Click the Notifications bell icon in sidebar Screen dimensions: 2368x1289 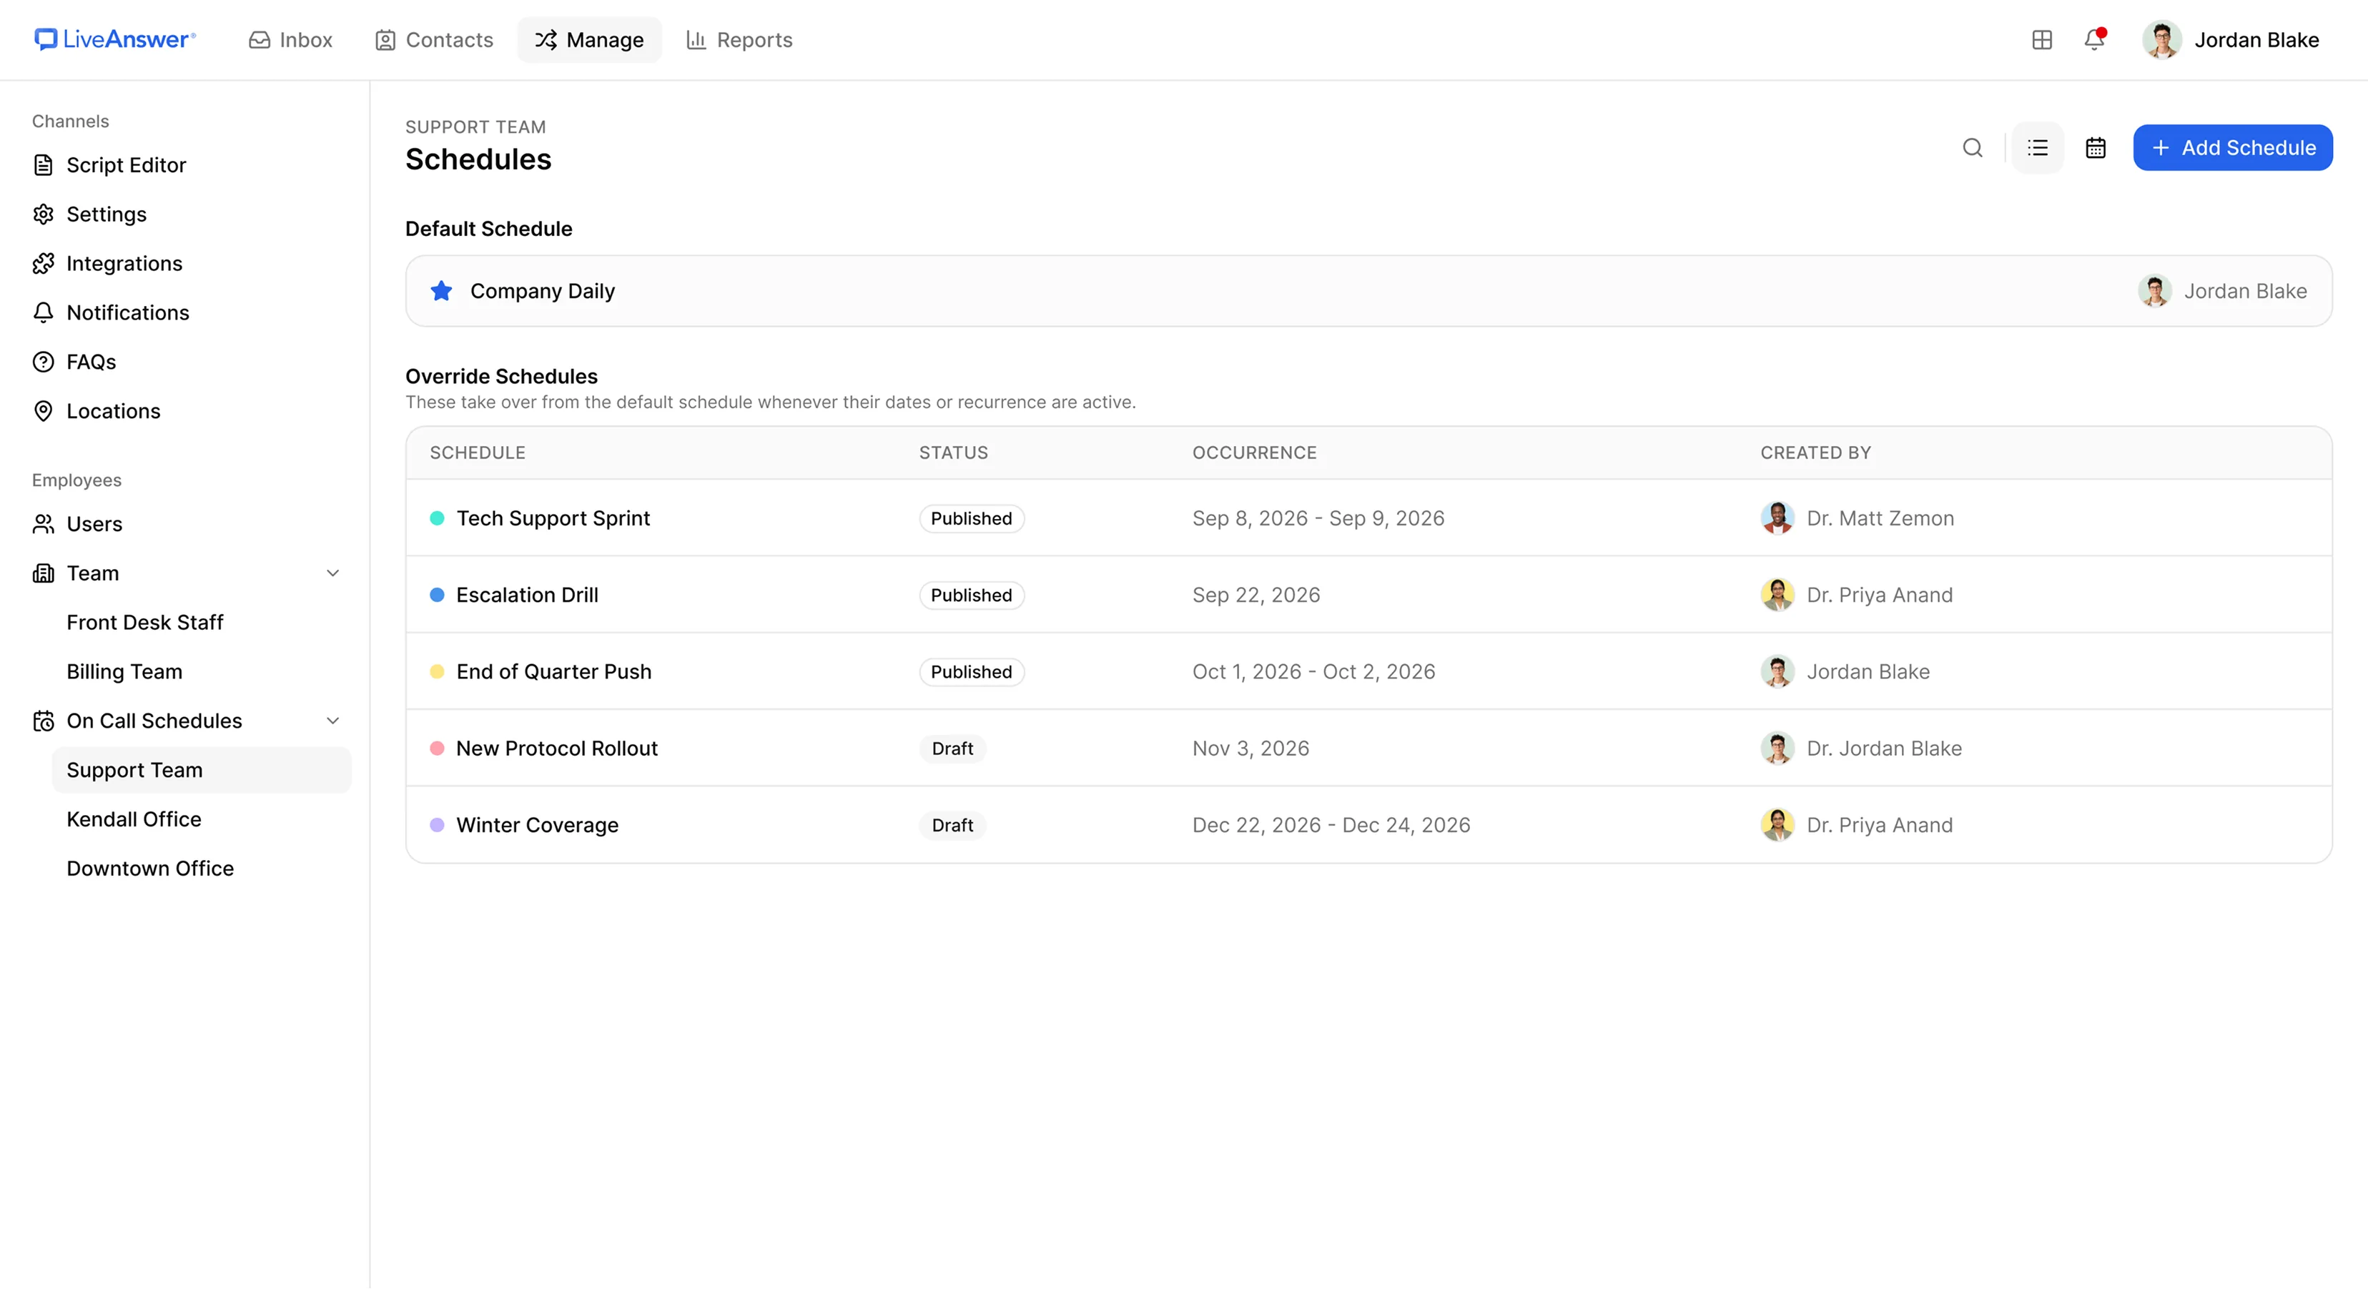click(x=43, y=312)
